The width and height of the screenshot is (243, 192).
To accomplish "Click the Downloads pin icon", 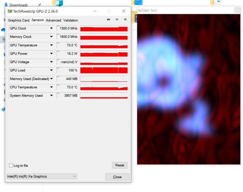I will (40, 5).
